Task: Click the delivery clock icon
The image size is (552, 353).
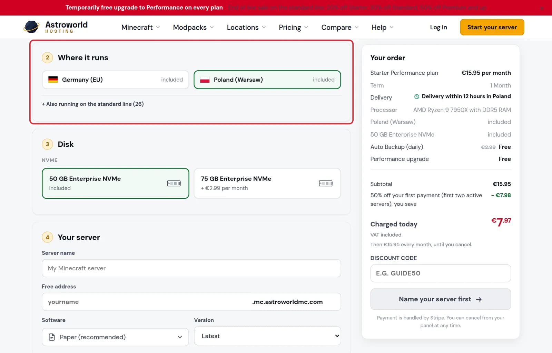Action: pyautogui.click(x=416, y=96)
